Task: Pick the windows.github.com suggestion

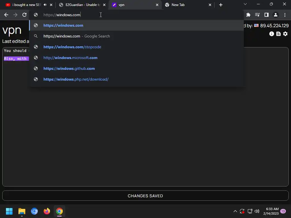Action: click(x=136, y=68)
